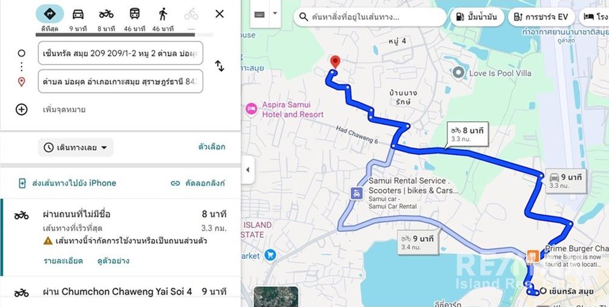The height and width of the screenshot is (307, 609).
Task: Copy the route link
Action: tap(198, 183)
